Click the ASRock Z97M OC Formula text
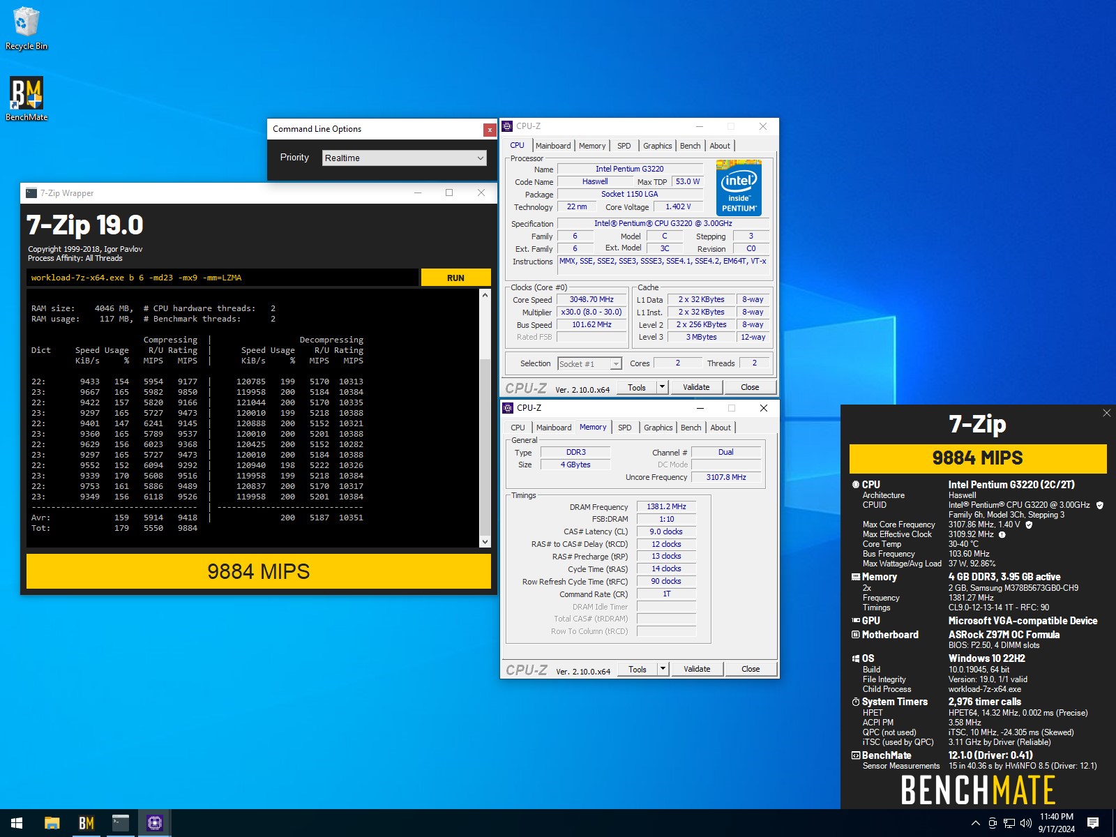 click(x=1004, y=635)
